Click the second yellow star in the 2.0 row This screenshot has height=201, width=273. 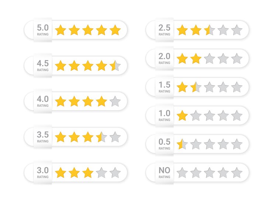pos(196,59)
